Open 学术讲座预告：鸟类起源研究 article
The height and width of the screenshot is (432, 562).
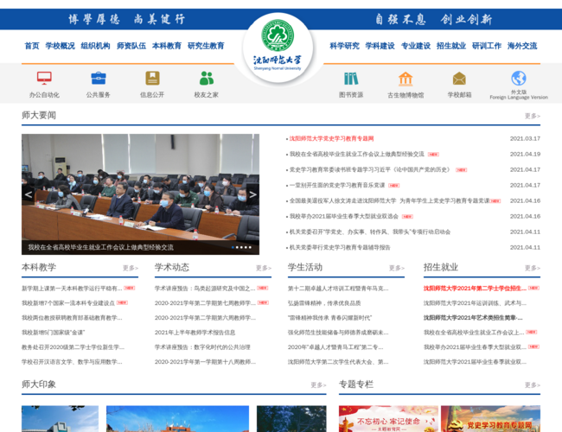click(205, 289)
